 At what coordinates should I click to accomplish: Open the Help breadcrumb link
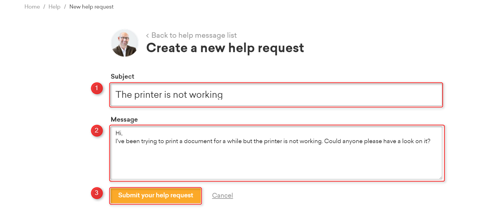click(x=55, y=7)
